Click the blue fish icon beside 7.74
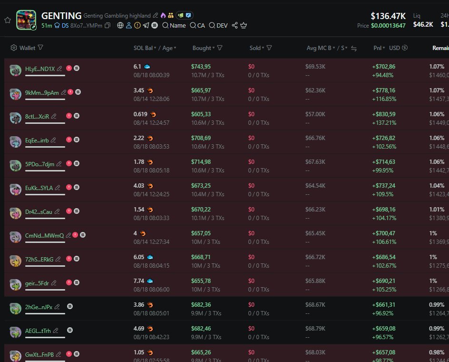The height and width of the screenshot is (362, 449). tap(150, 281)
